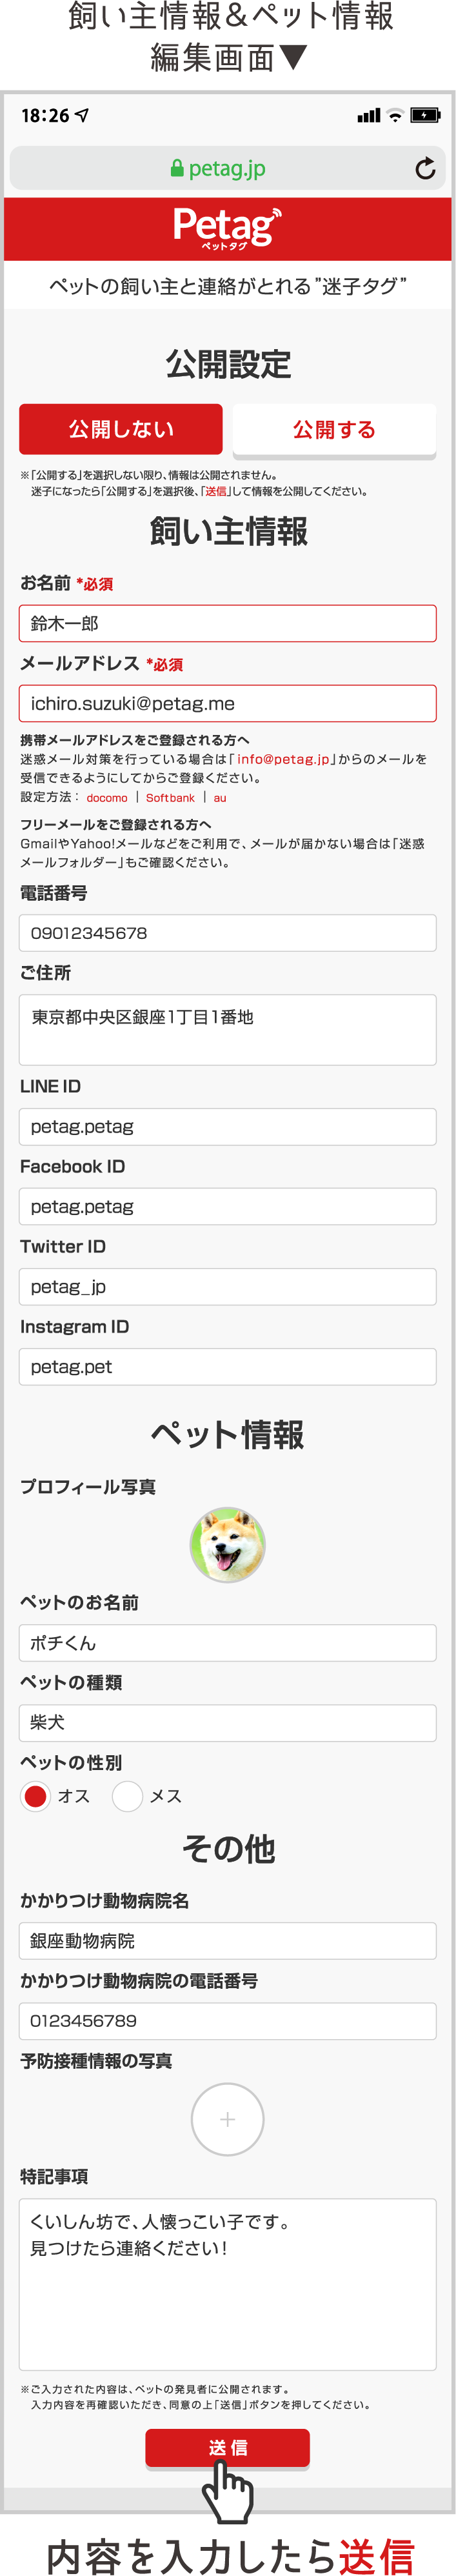Click the Shiba dog profile photo

[227, 1544]
